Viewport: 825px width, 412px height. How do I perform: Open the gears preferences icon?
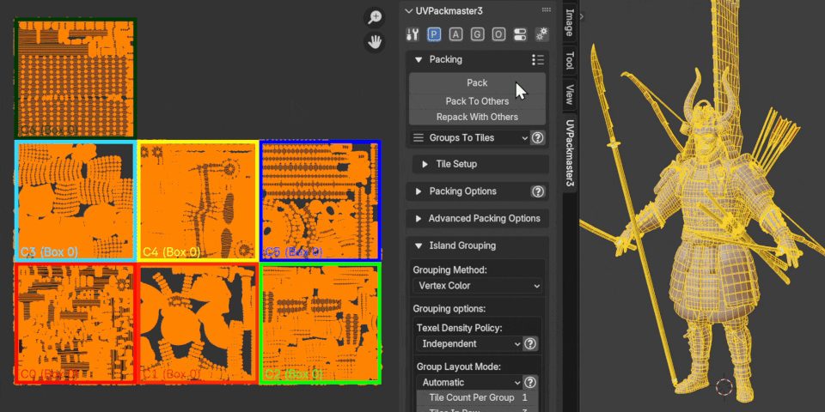(x=541, y=34)
